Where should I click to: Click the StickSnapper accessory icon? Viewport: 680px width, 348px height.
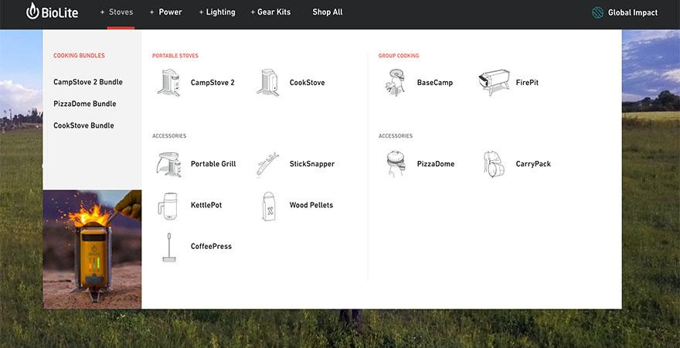(267, 164)
